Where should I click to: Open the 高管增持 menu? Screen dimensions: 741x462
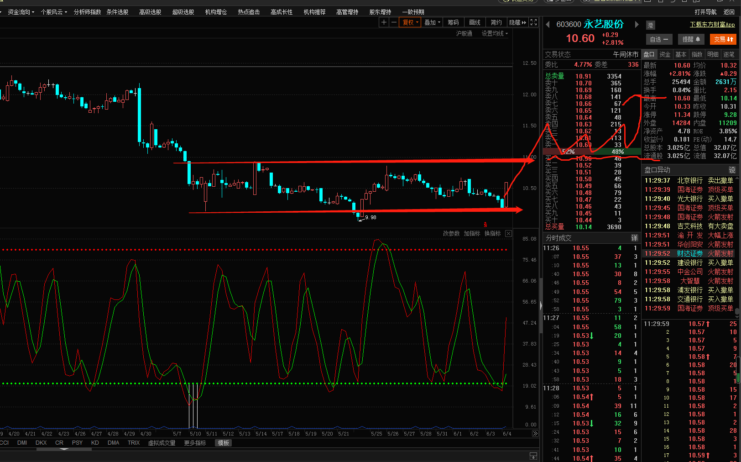pyautogui.click(x=347, y=12)
